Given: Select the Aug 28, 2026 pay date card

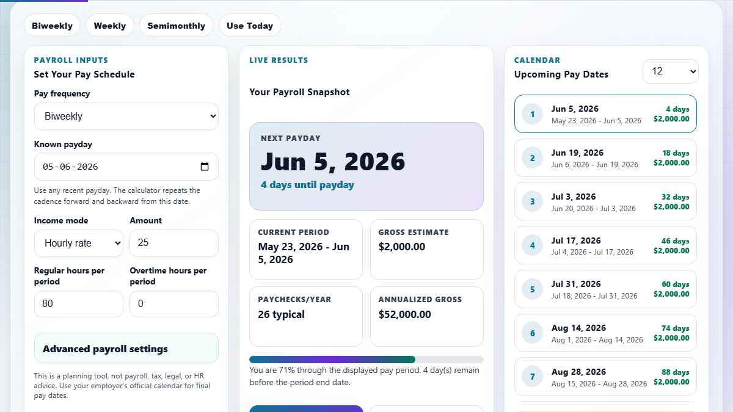Looking at the screenshot, I should [x=605, y=377].
